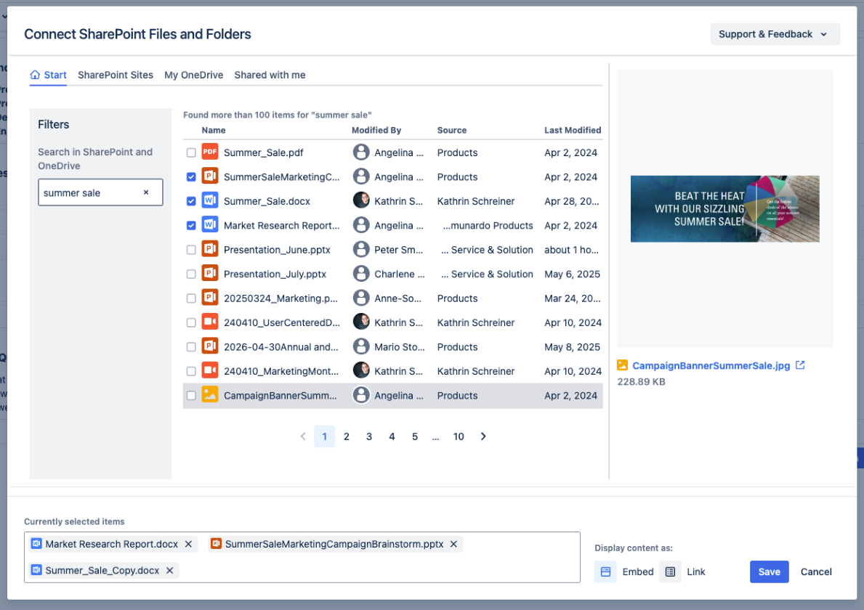The height and width of the screenshot is (610, 864).
Task: Click the Cancel button
Action: click(x=816, y=572)
